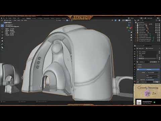Toggle proportional editing in viewport header
Image resolution: width=161 pixels, height=121 pixels.
(x=72, y=21)
